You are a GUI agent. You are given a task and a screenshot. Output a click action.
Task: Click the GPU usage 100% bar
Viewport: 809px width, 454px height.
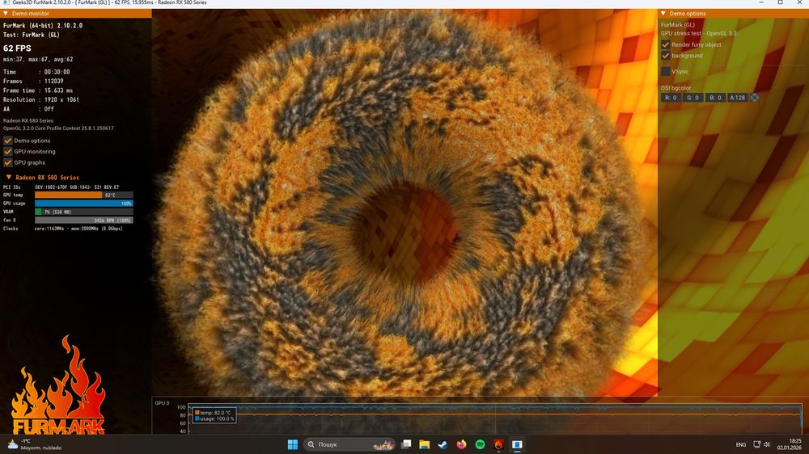(83, 204)
